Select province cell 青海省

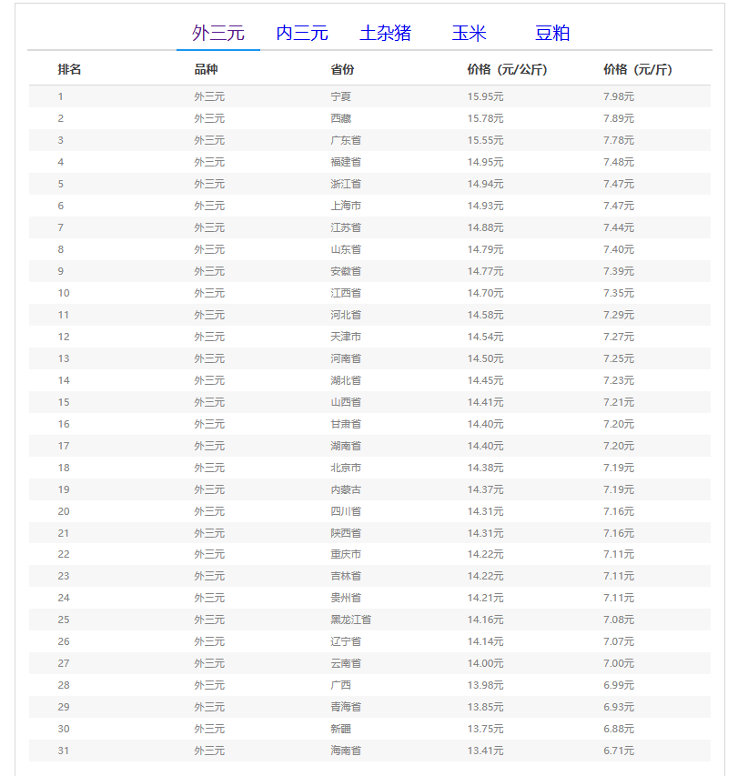point(346,707)
